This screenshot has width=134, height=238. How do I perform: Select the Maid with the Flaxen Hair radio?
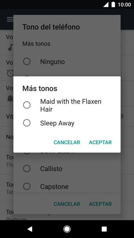coord(27,105)
